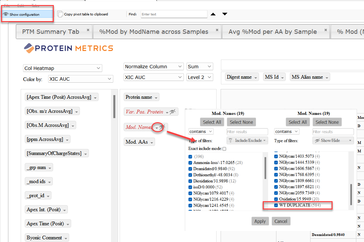Apply the modification name filter

point(260,221)
